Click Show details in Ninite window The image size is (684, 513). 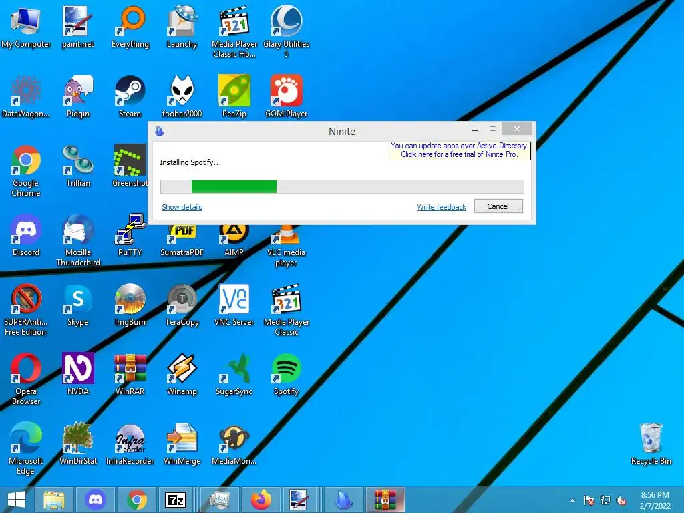(182, 207)
